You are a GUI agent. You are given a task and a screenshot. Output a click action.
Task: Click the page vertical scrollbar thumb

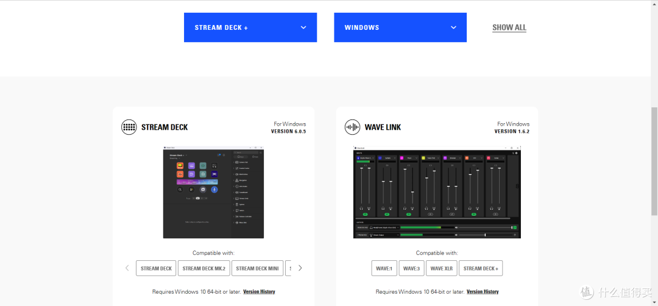coord(654,161)
